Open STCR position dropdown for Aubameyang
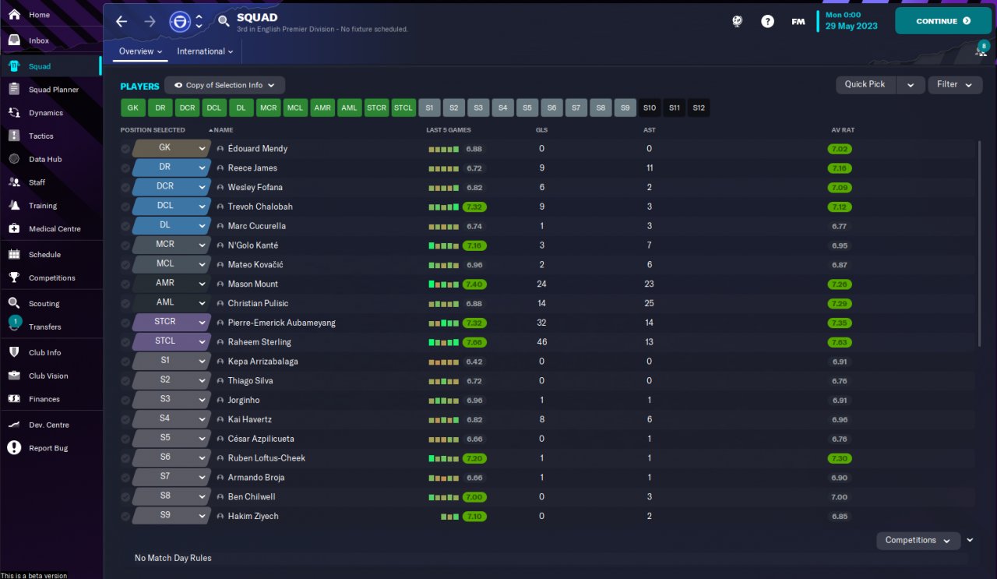The image size is (997, 579). [x=171, y=322]
